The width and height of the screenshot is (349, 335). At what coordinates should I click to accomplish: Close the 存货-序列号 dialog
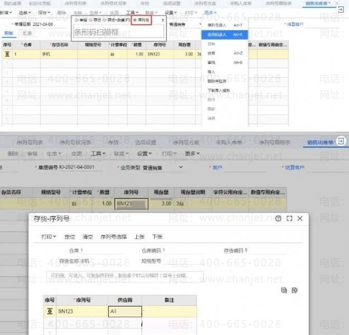(x=300, y=218)
